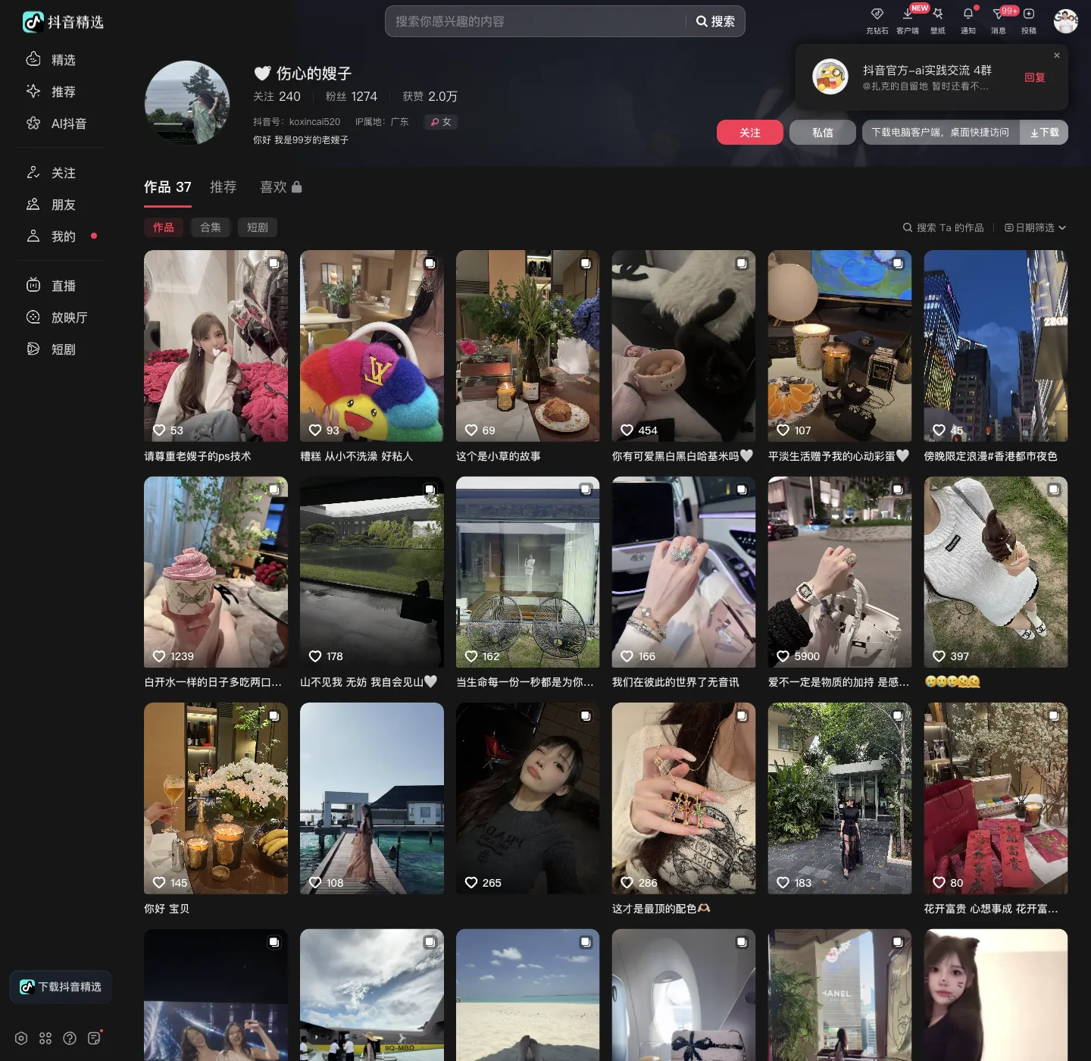The width and height of the screenshot is (1091, 1061).
Task: Open 短剧 in the sidebar
Action: click(61, 349)
